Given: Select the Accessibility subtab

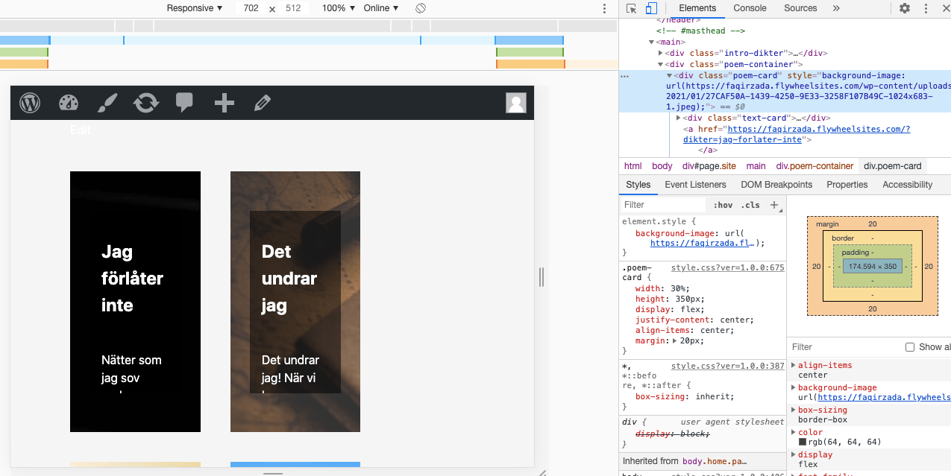Looking at the screenshot, I should pos(908,185).
